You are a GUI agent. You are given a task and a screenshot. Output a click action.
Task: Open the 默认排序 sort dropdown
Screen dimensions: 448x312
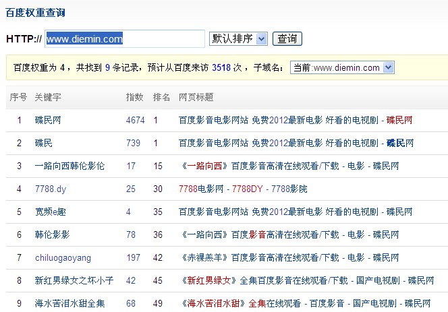point(238,38)
